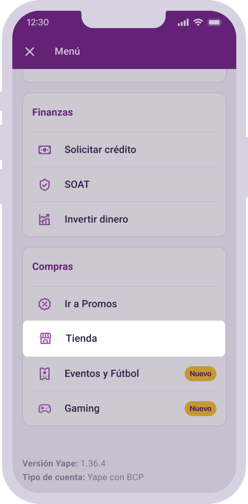Open Eventos y Fútbol entry
Screen dimensions: 248x504
click(124, 374)
